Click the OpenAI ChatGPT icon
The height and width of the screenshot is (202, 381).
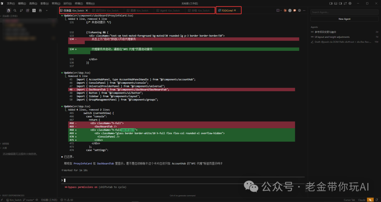click(x=290, y=11)
